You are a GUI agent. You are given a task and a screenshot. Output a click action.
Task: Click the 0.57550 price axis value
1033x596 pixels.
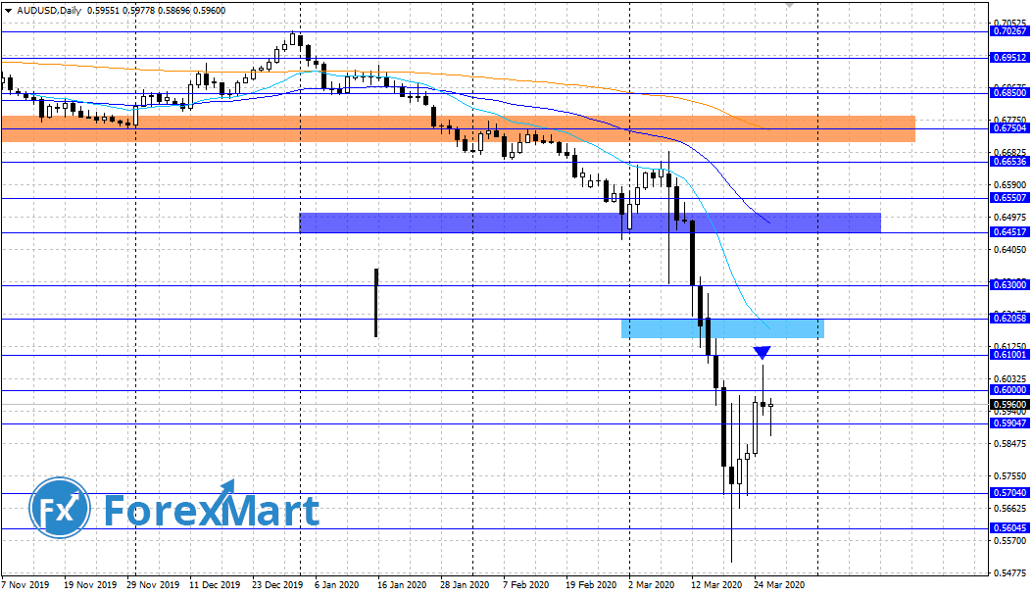1009,476
